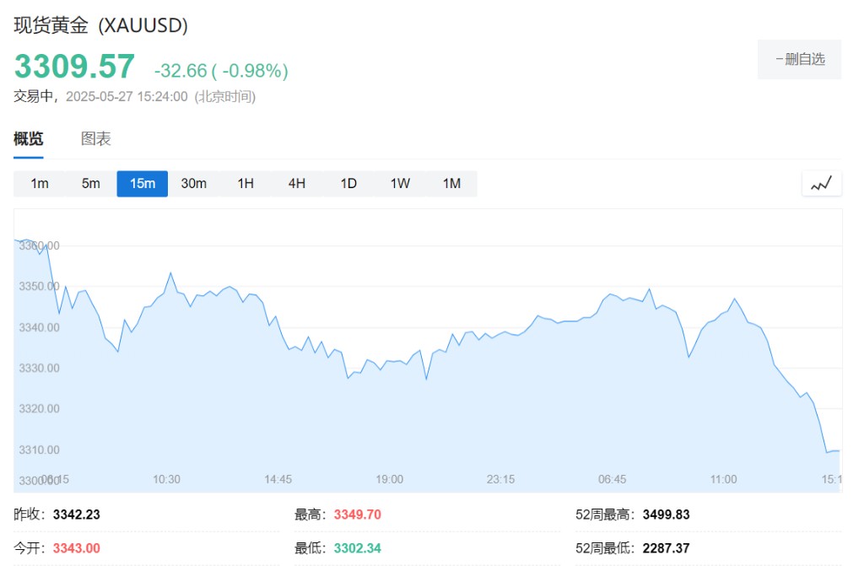Click chart at the 06:45 time label
Viewport: 864px width, 566px height.
tap(612, 479)
